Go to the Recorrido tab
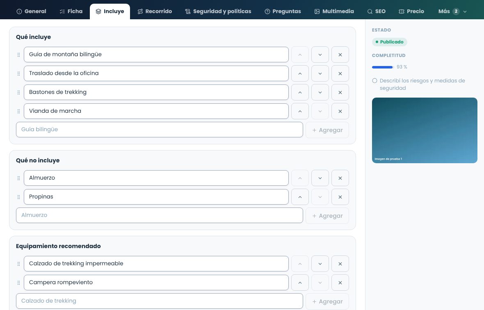Image resolution: width=484 pixels, height=310 pixels. tap(155, 11)
